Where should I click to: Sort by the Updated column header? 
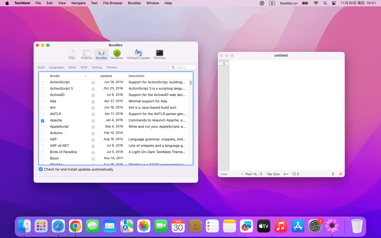[x=111, y=76]
